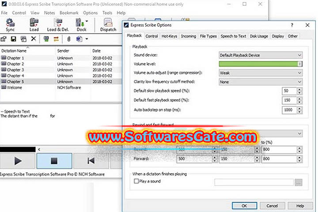Click the Help button in Options dialog
This screenshot has width=318, height=212.
click(300, 206)
